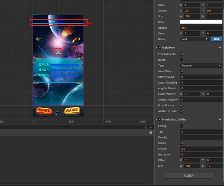Enable the Bullet checkbox

[182, 60]
